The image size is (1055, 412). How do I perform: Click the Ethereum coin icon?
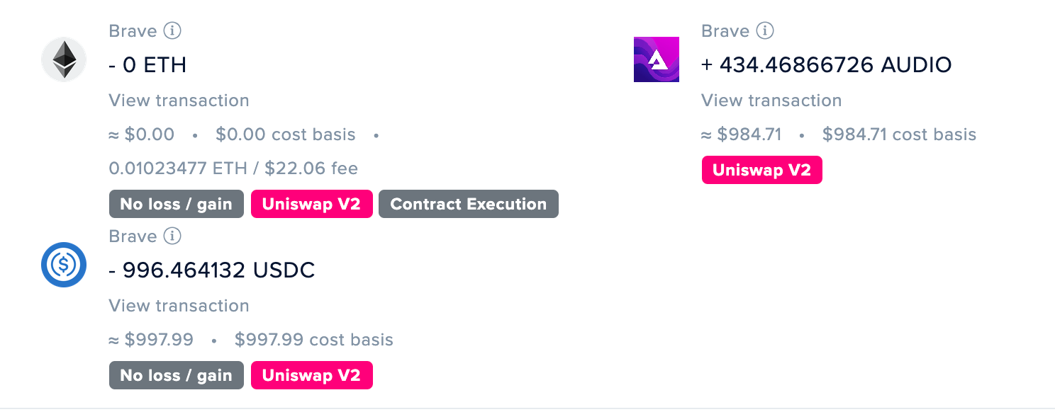64,59
